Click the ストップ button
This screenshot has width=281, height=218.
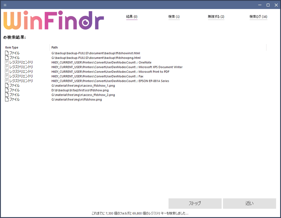pyautogui.click(x=195, y=203)
